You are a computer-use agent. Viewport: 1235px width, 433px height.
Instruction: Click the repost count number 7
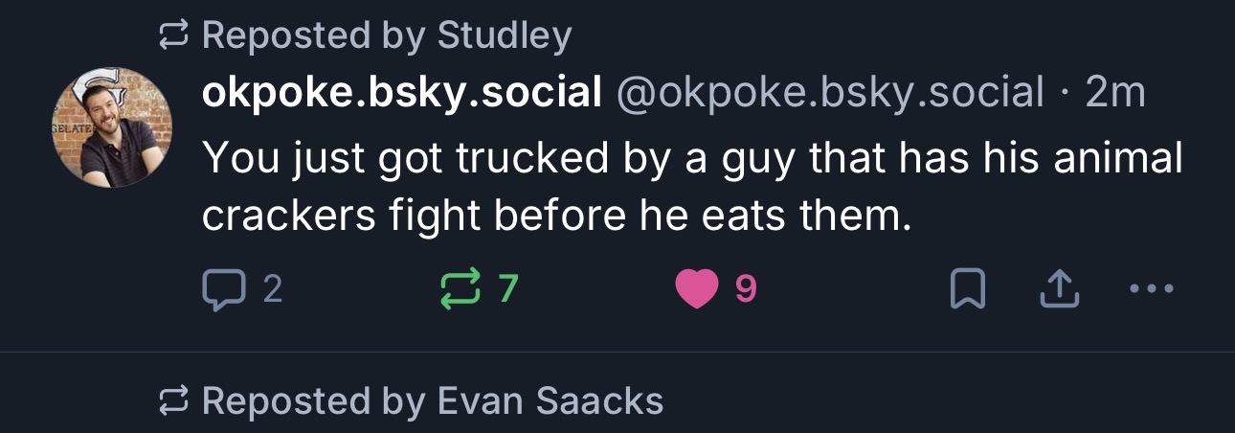tap(508, 289)
